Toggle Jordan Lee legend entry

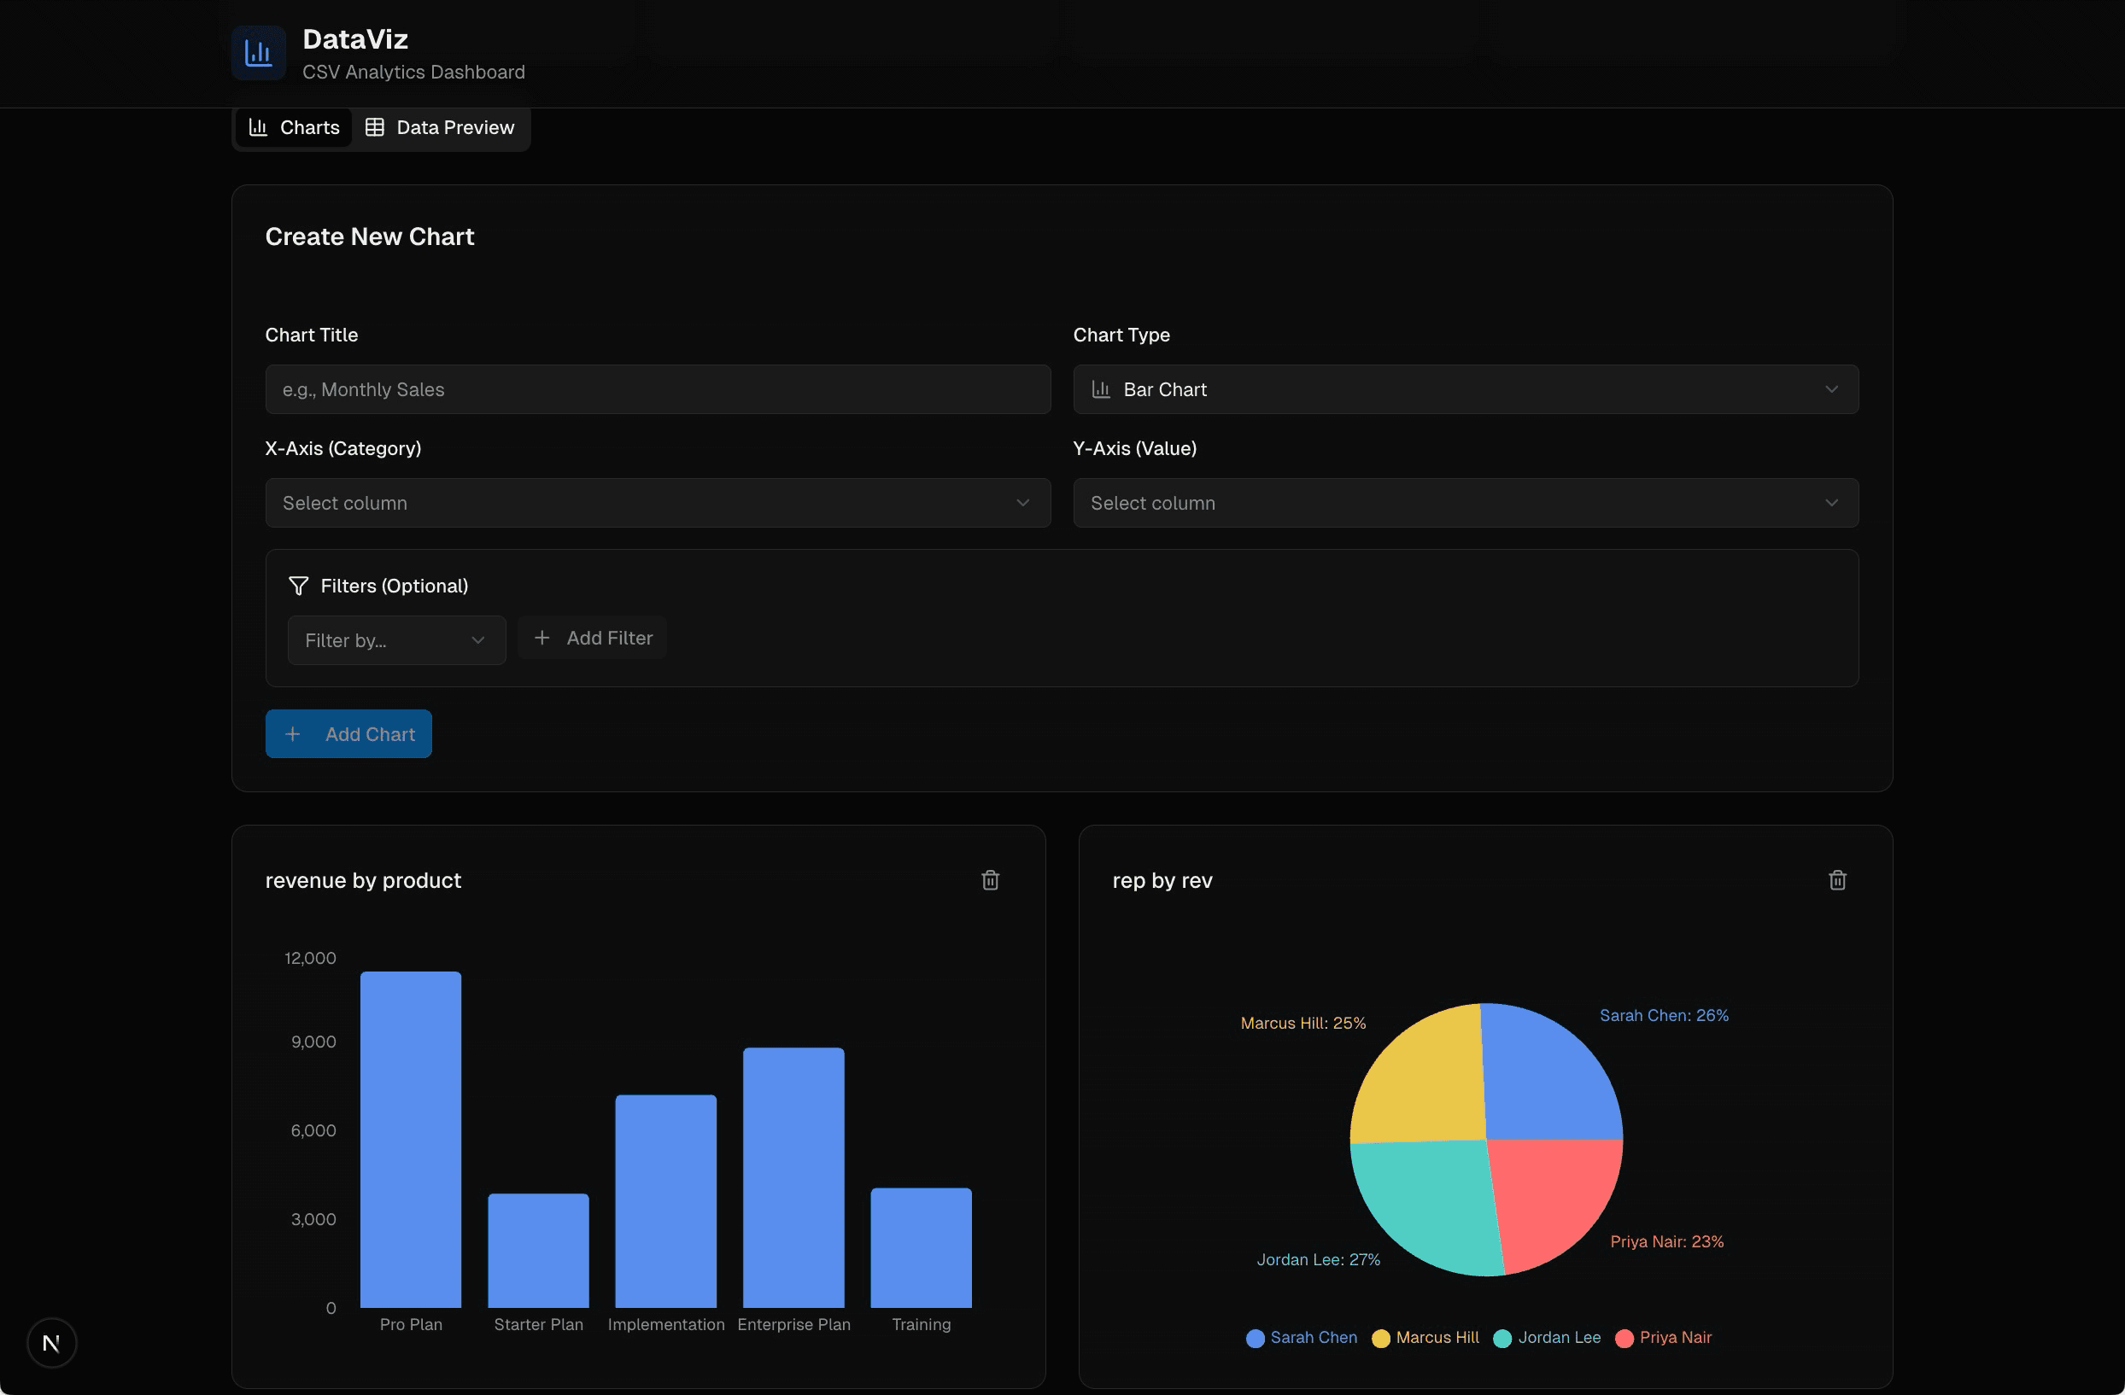coord(1547,1337)
